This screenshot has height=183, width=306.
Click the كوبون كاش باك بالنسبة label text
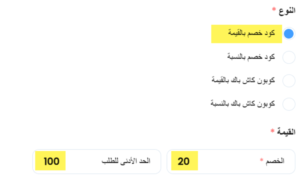[243, 103]
